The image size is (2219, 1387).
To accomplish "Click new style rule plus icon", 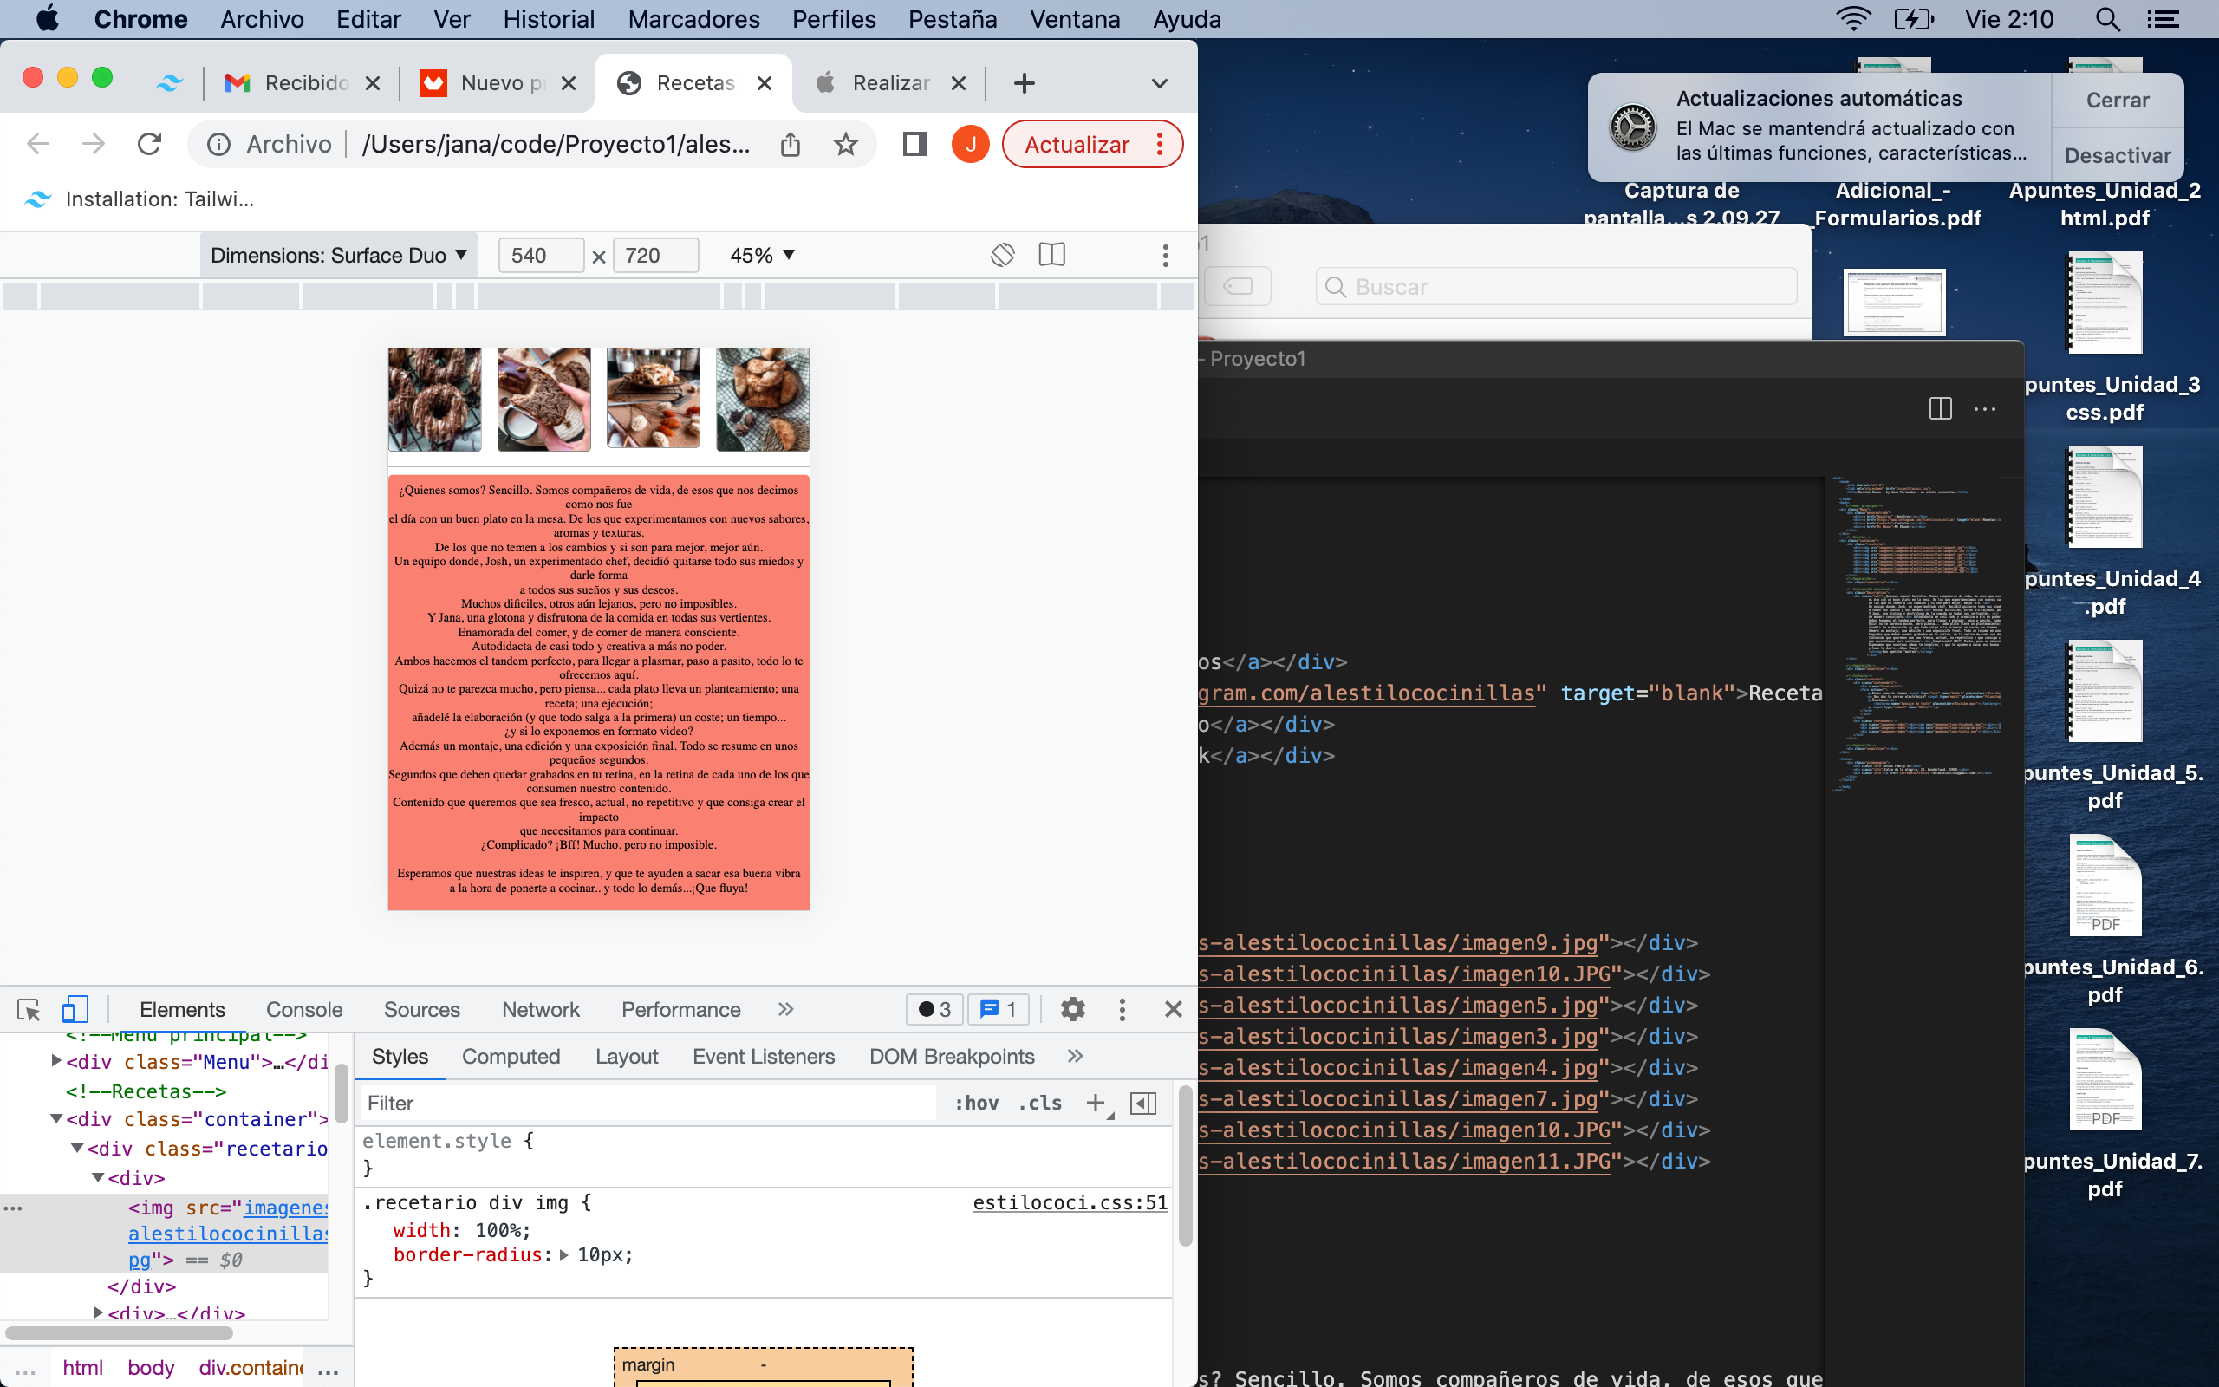I will click(x=1096, y=1103).
